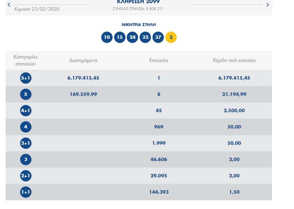Click the Διανεμόμενα column header
The width and height of the screenshot is (294, 209).
pyautogui.click(x=83, y=60)
